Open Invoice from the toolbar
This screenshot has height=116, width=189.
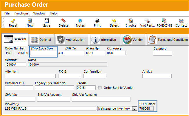(131, 23)
